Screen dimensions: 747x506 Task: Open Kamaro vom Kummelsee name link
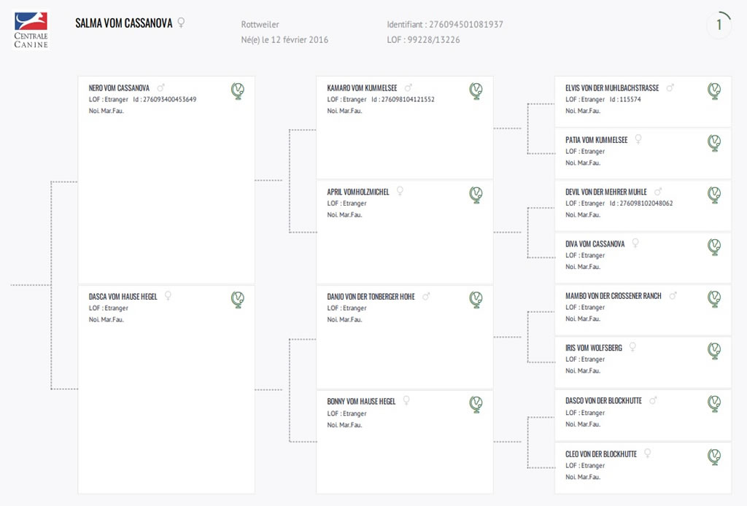coord(362,88)
